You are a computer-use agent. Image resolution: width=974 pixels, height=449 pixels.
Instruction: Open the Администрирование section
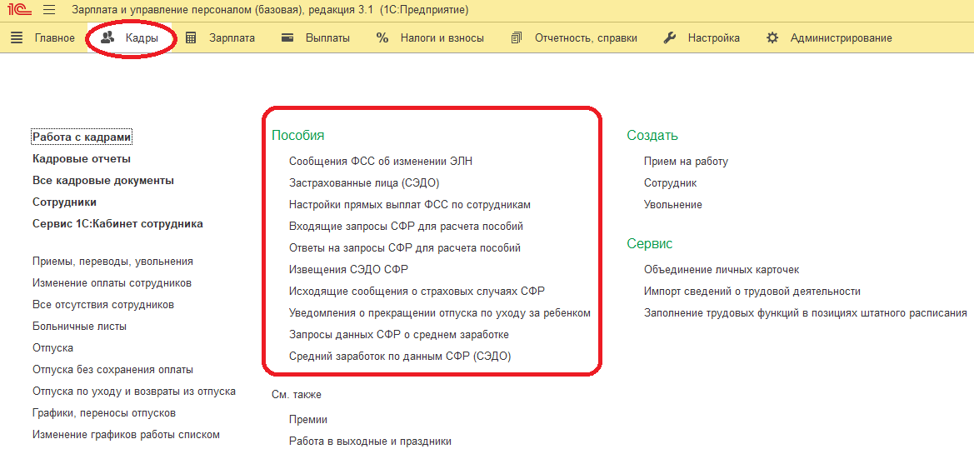click(829, 37)
